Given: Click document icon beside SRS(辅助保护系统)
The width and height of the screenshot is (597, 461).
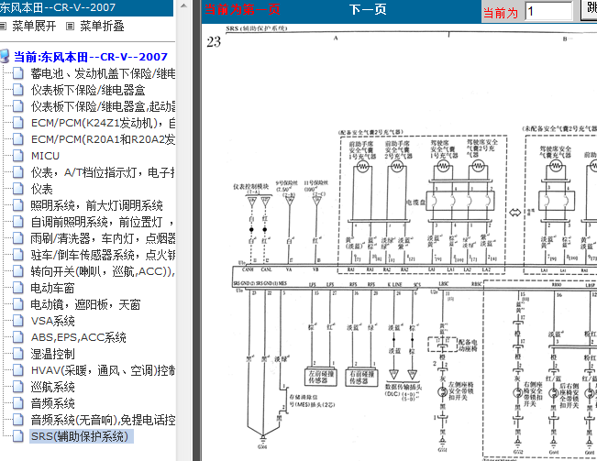Looking at the screenshot, I should 18,436.
